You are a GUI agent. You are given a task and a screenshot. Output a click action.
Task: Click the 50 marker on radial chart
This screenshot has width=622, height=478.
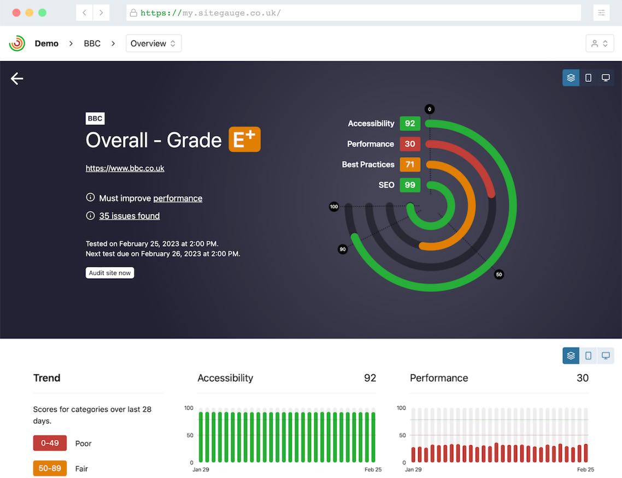499,274
